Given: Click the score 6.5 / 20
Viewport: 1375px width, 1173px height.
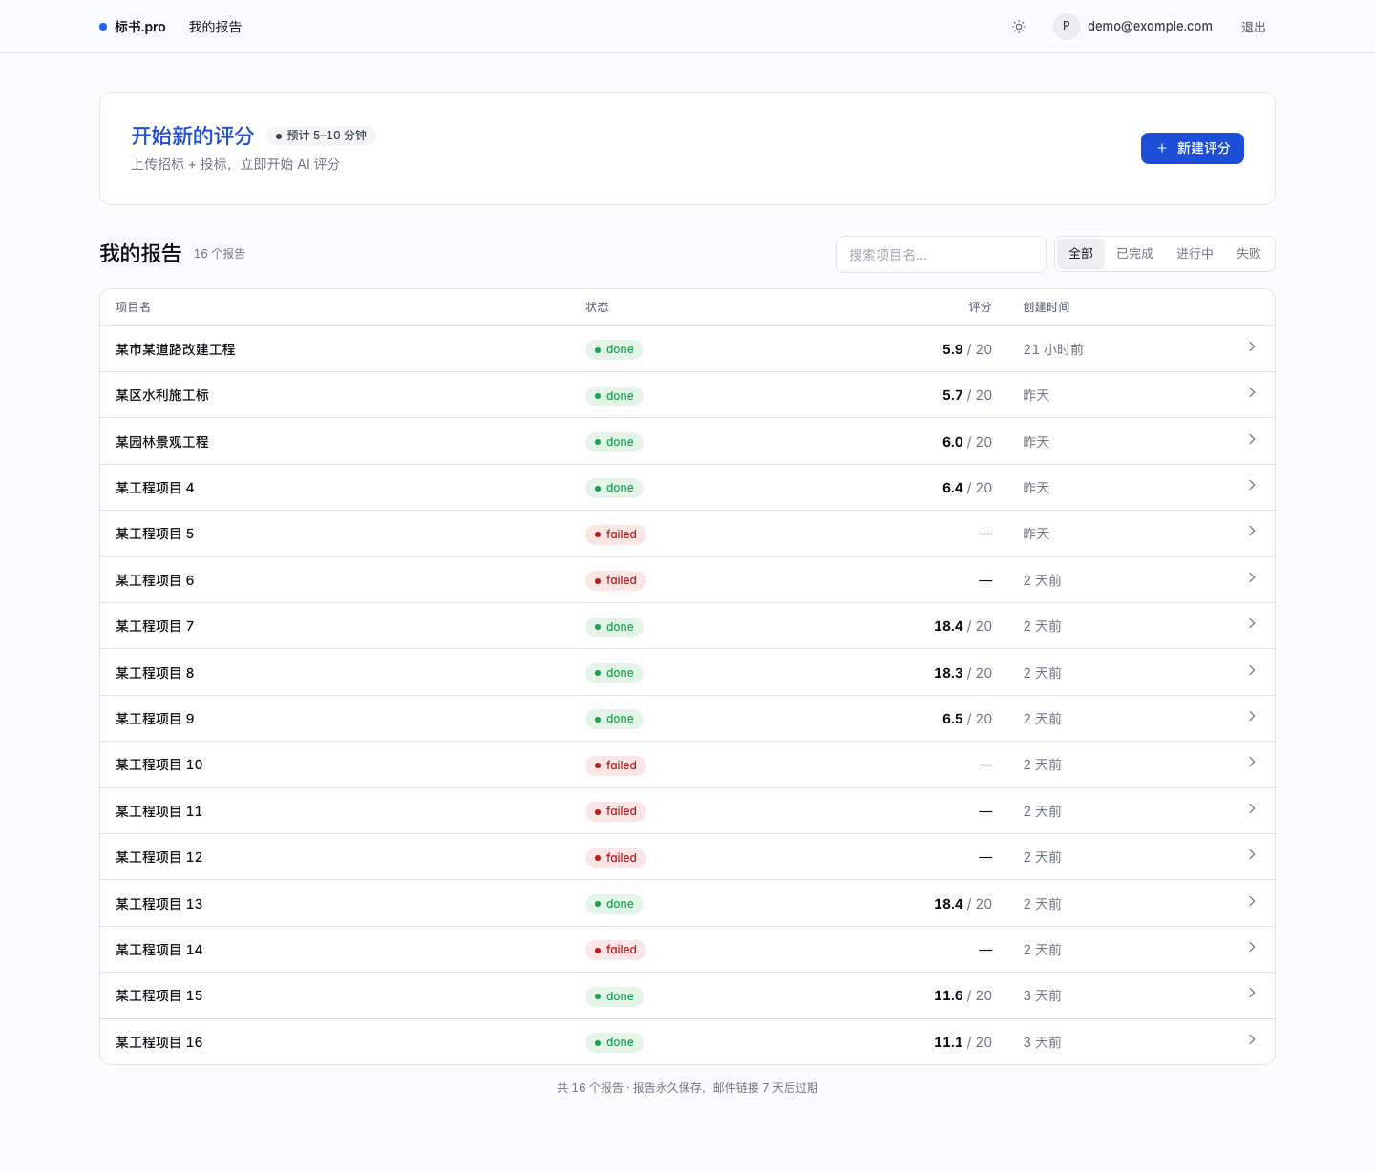Looking at the screenshot, I should click(x=967, y=719).
